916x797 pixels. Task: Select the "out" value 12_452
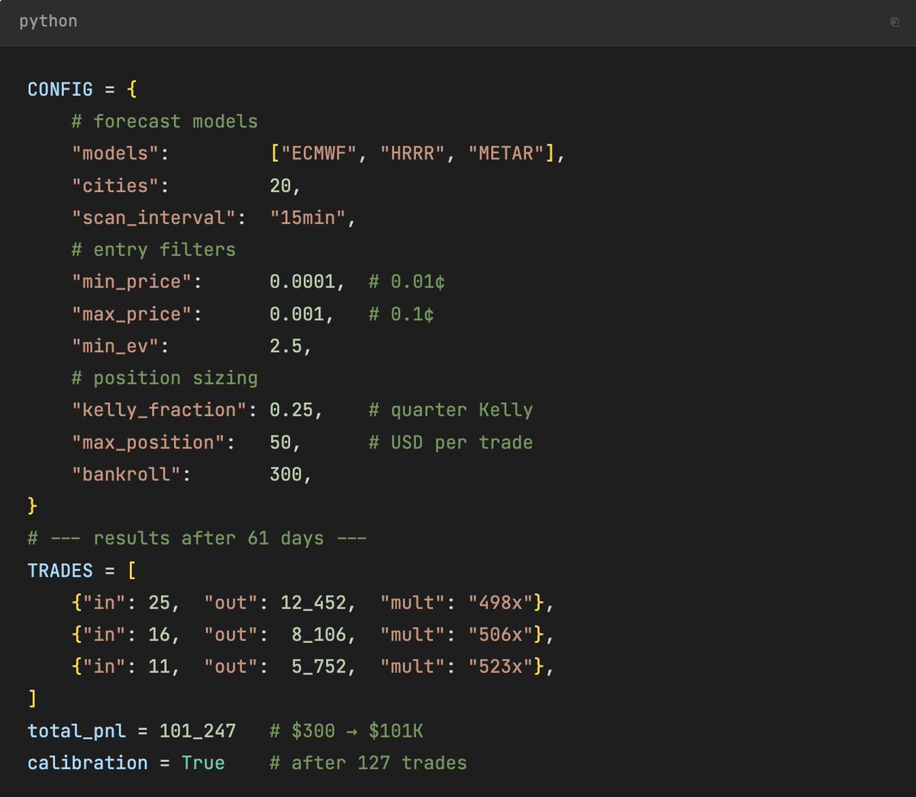313,603
